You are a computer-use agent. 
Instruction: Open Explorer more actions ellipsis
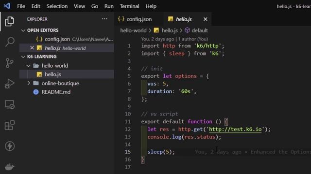pyautogui.click(x=104, y=19)
